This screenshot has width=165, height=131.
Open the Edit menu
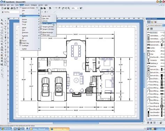(x=8, y=5)
